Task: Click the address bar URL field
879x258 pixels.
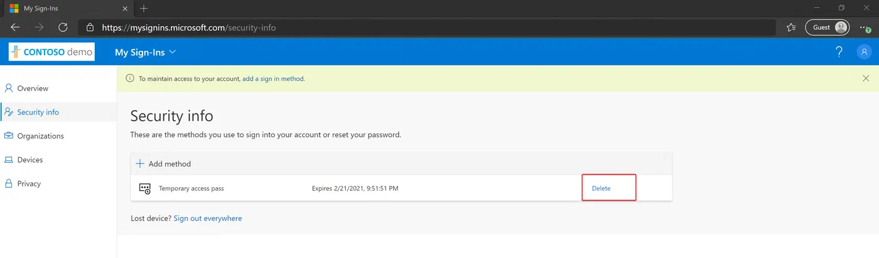Action: coord(427,28)
